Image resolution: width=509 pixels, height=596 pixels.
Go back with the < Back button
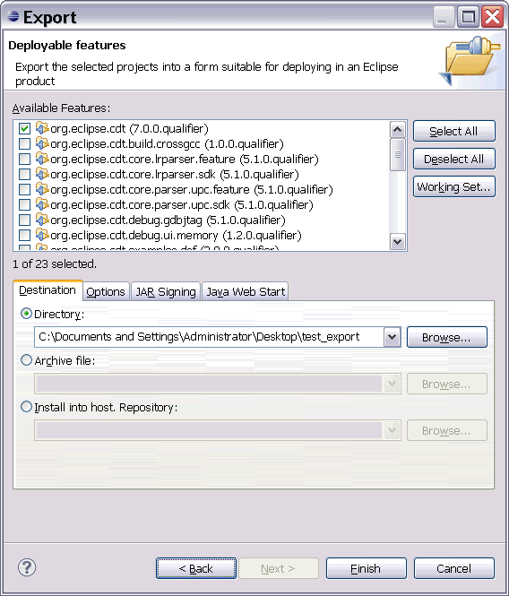[x=196, y=568]
